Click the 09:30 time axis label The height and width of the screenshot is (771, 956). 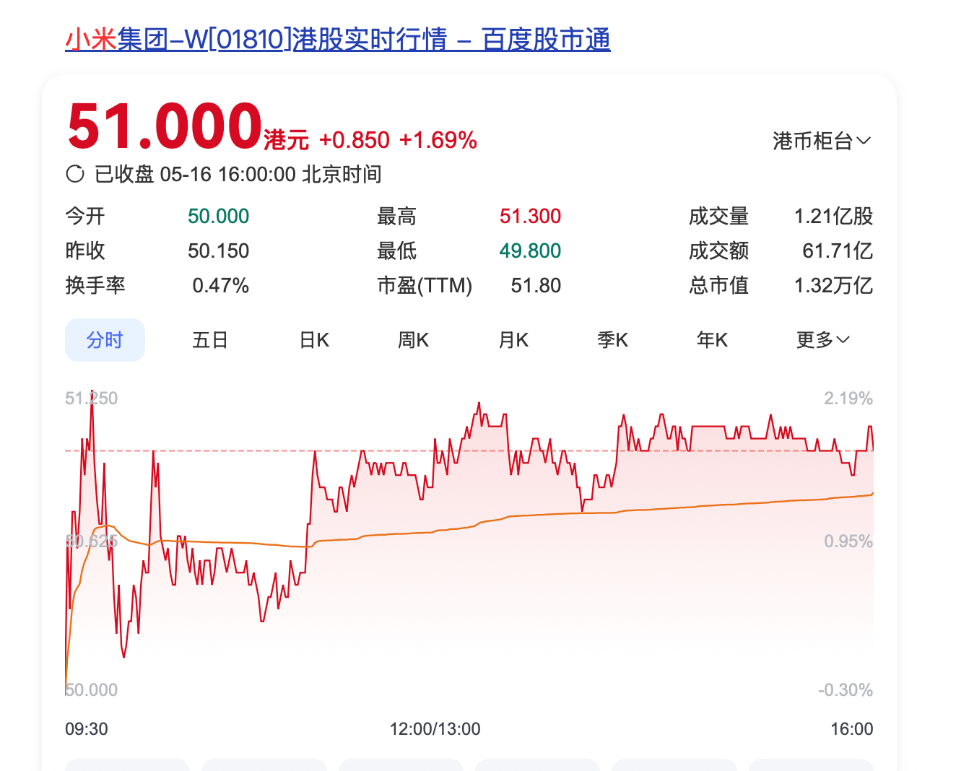87,729
